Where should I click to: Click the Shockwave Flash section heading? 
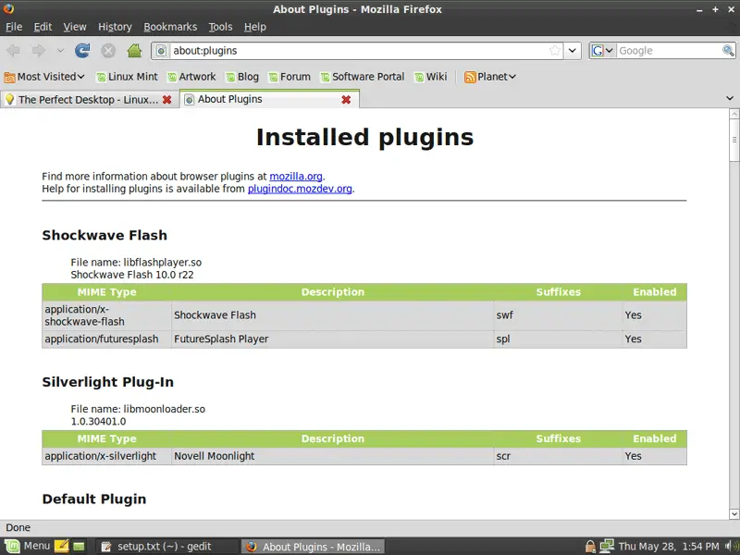tap(105, 235)
